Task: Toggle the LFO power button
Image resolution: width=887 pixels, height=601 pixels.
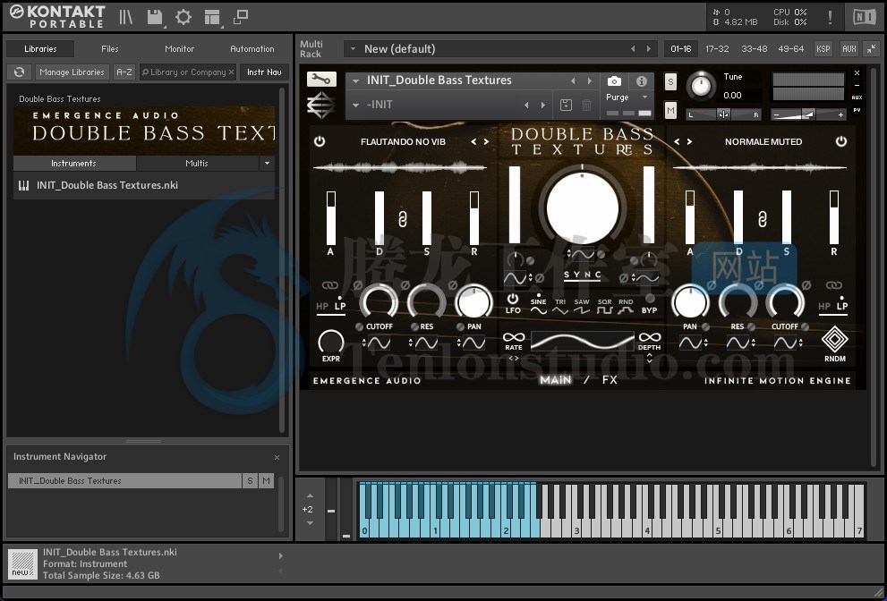Action: tap(513, 299)
